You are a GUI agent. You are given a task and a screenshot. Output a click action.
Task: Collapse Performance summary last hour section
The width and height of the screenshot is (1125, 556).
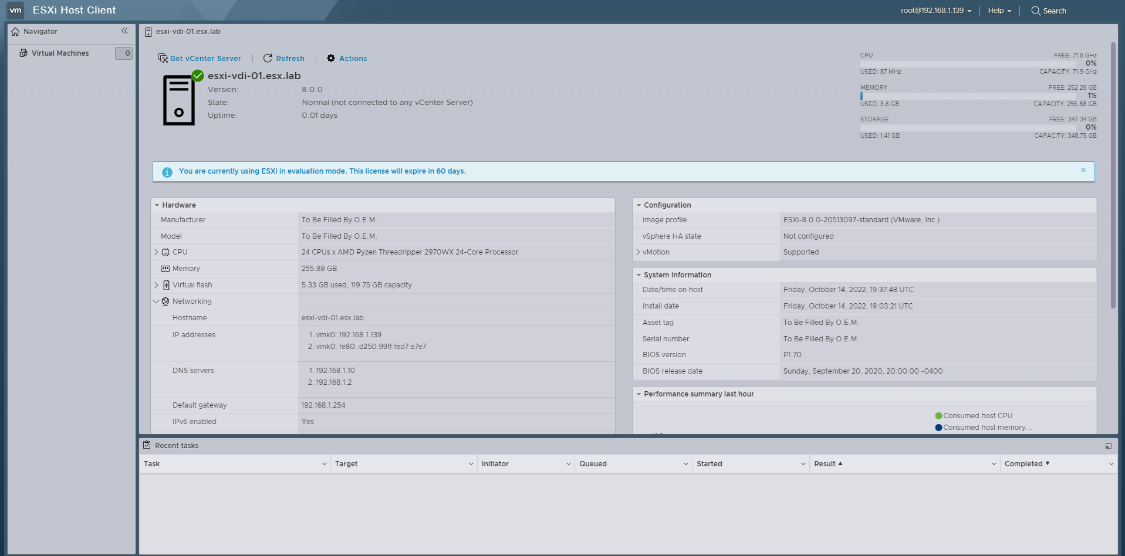(638, 394)
